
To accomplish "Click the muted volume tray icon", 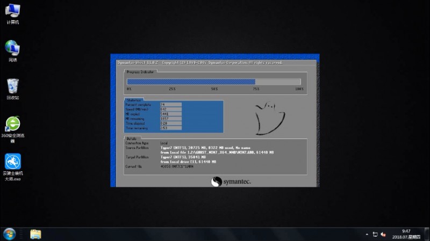I will coord(383,235).
